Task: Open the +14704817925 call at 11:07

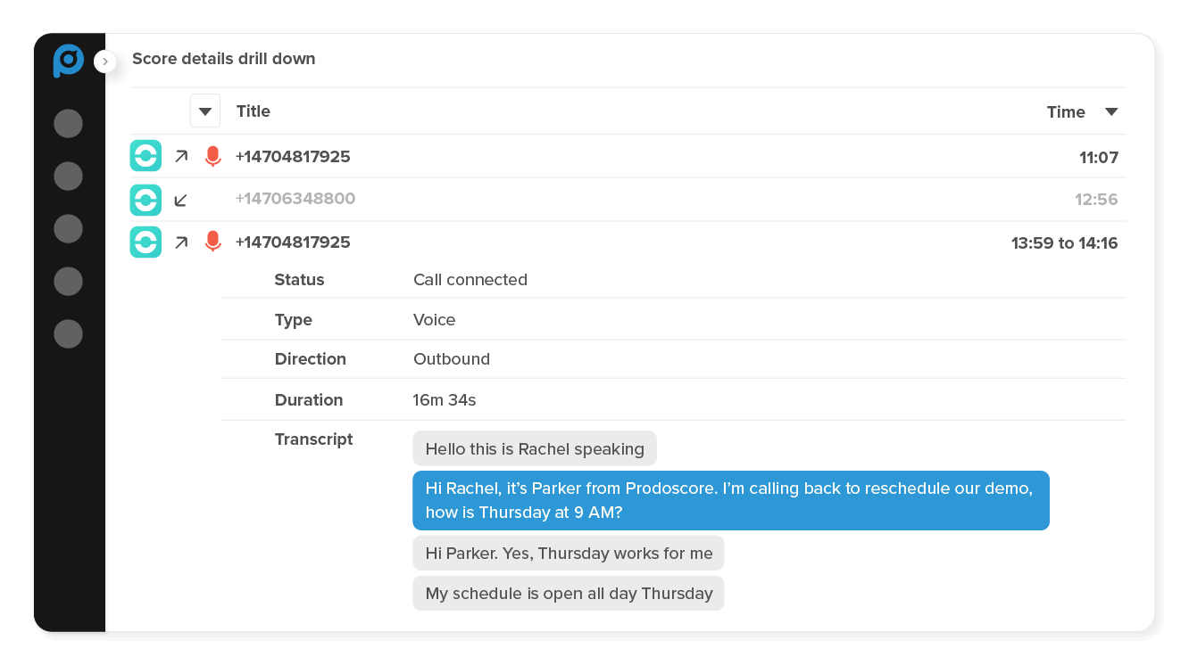Action: tap(293, 157)
